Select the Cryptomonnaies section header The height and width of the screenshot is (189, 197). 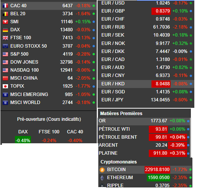119,162
